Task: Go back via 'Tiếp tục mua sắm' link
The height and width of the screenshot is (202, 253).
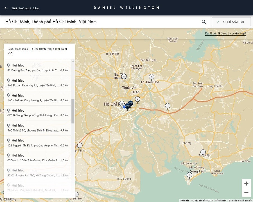Action: tap(25, 8)
